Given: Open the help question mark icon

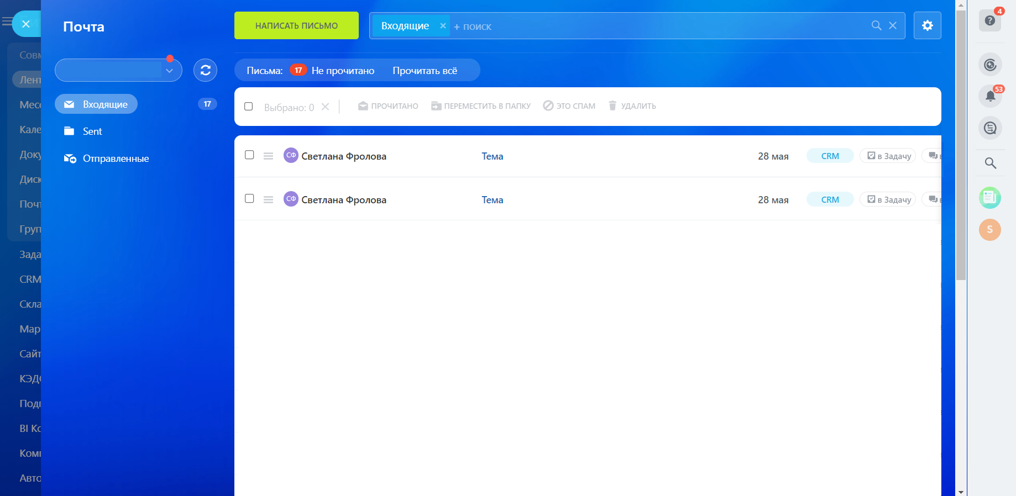Looking at the screenshot, I should [990, 20].
